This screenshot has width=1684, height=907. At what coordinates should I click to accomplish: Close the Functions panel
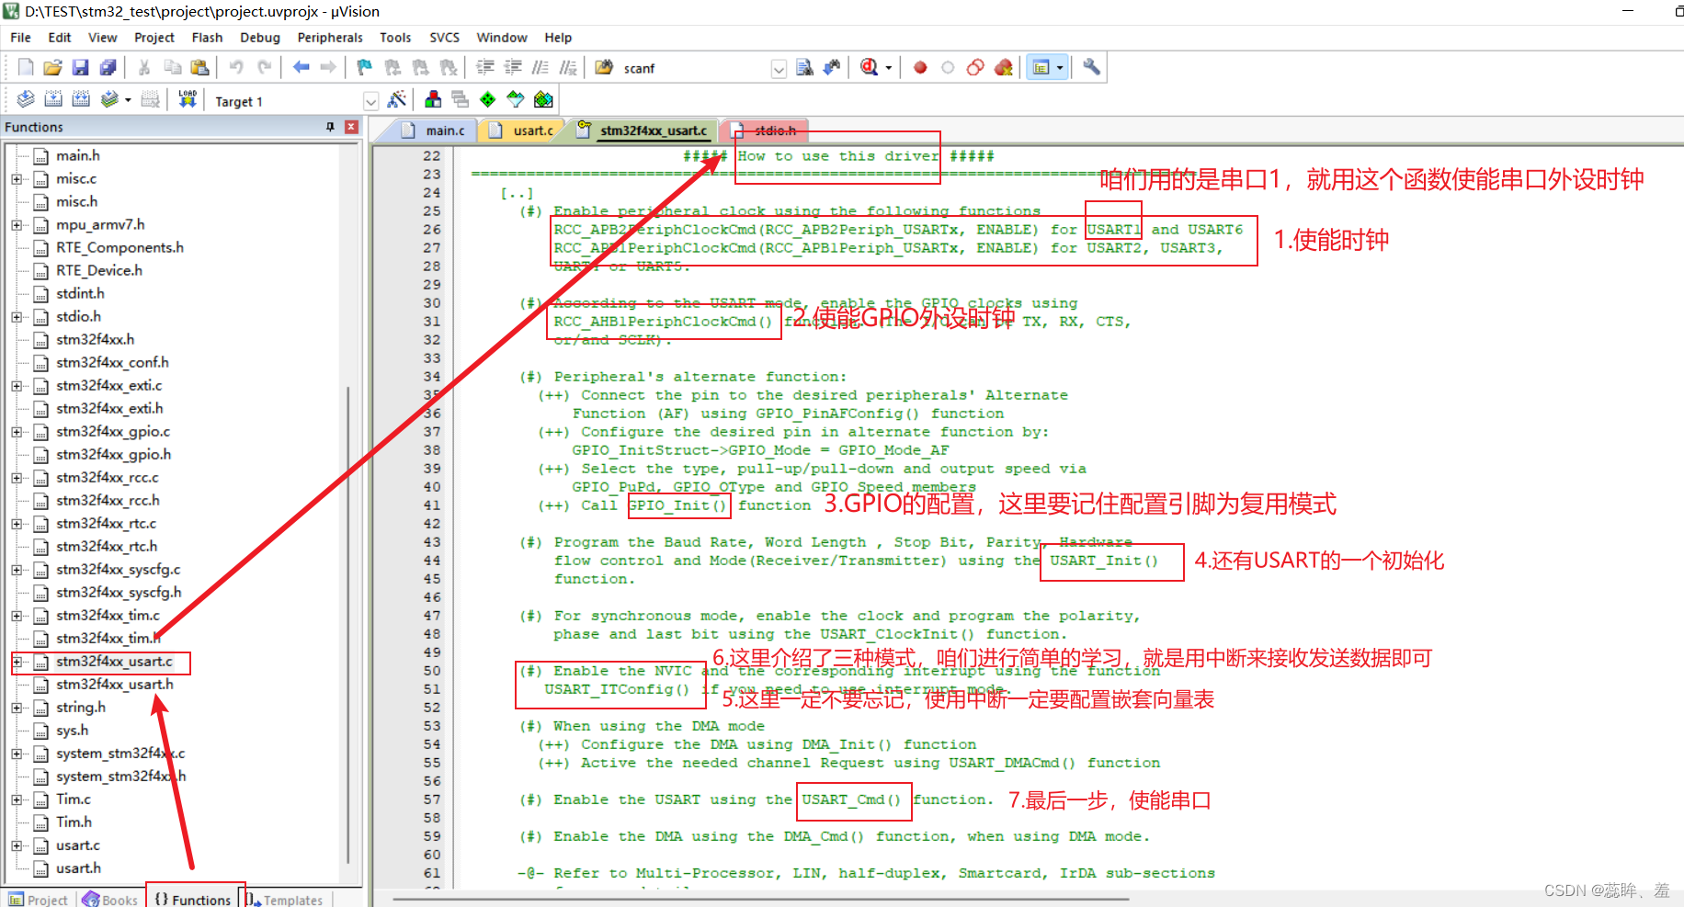pos(351,127)
